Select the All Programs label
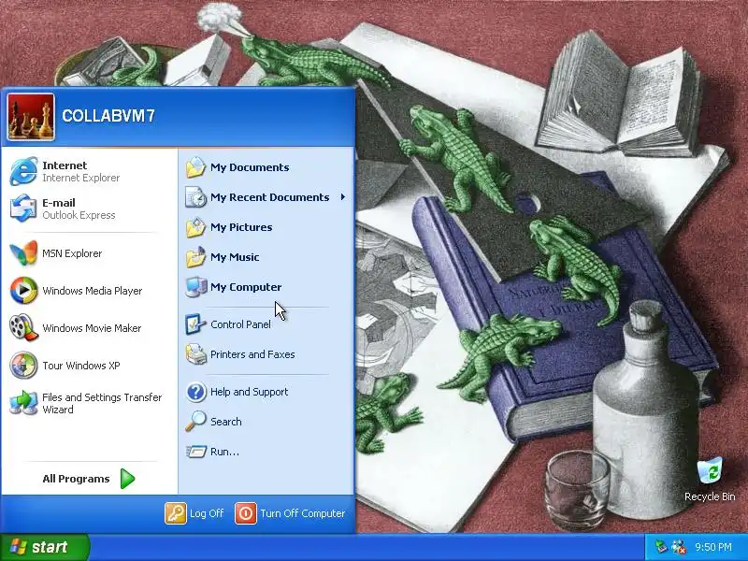The image size is (748, 561). click(76, 479)
